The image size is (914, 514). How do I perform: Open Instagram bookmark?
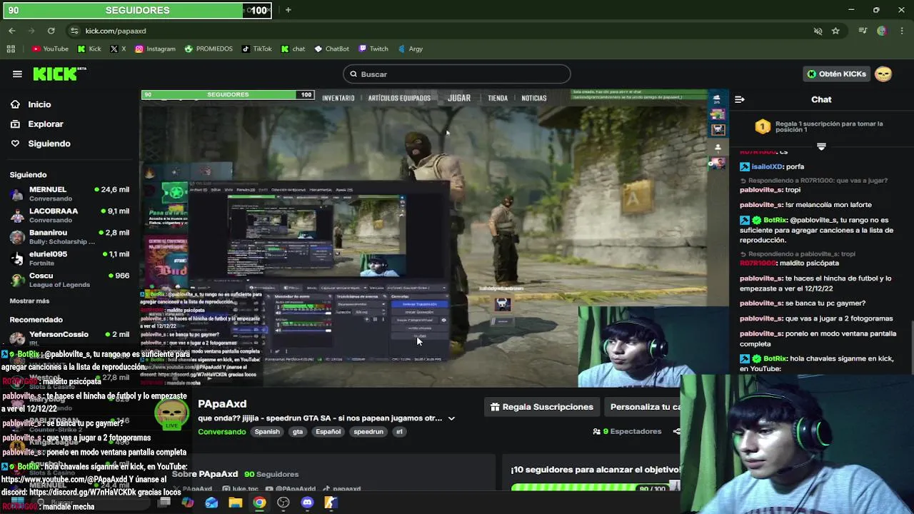click(155, 49)
